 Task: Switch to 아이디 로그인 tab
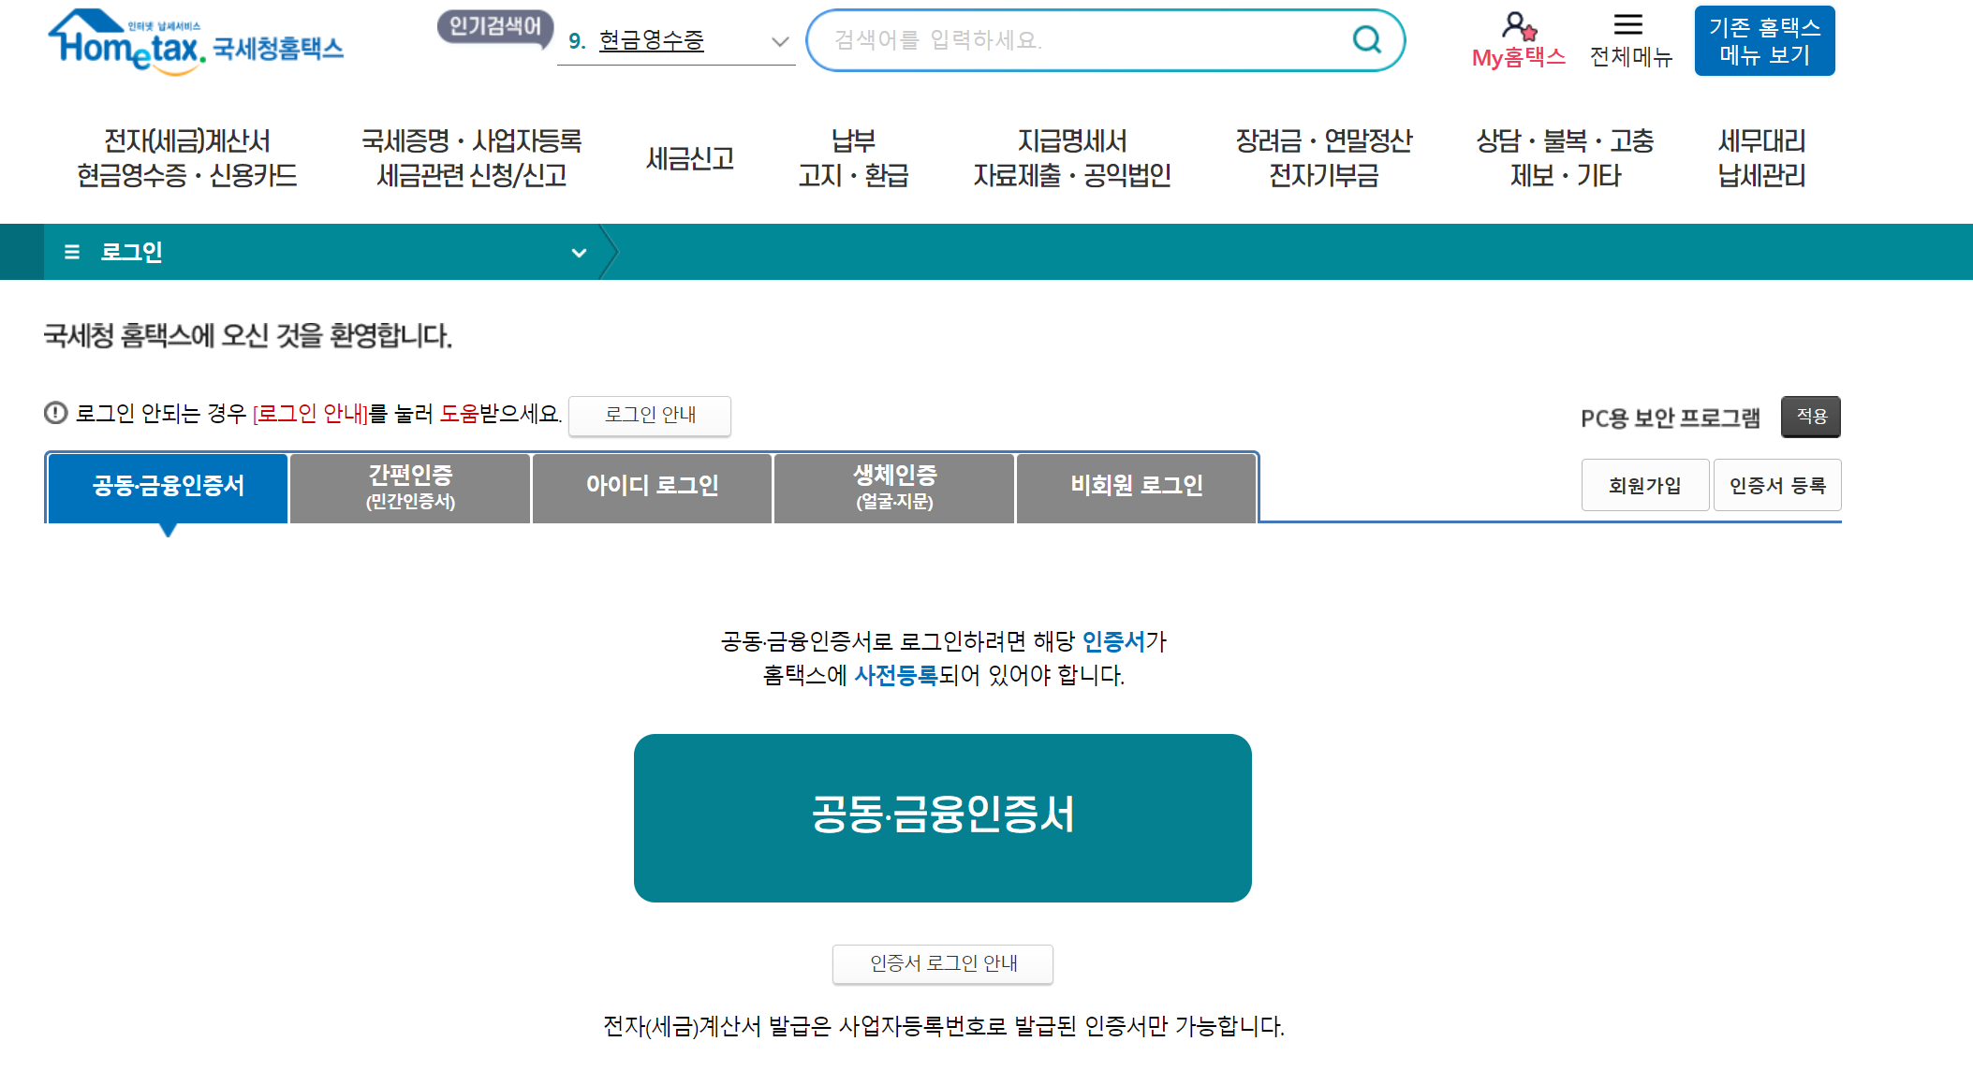652,487
